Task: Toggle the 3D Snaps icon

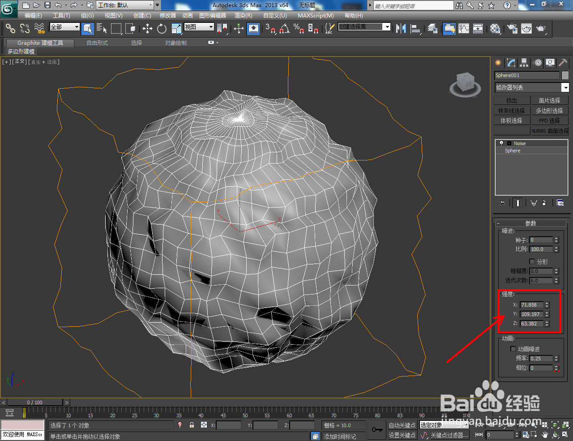Action: tap(270, 29)
